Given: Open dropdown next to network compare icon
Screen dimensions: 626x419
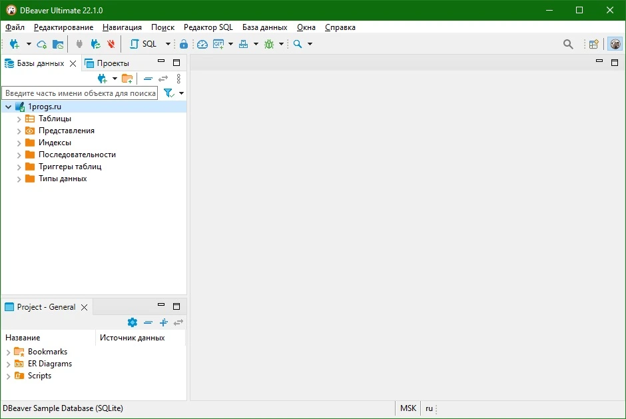Looking at the screenshot, I should click(256, 44).
